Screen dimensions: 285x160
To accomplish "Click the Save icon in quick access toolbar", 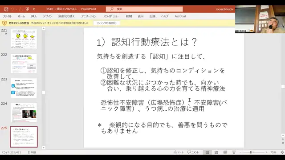I will click(6, 9).
